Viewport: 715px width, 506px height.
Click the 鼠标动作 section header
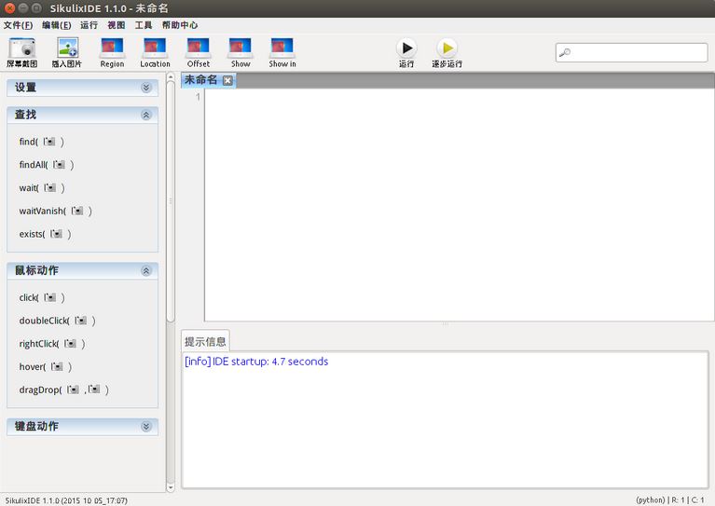tap(83, 271)
